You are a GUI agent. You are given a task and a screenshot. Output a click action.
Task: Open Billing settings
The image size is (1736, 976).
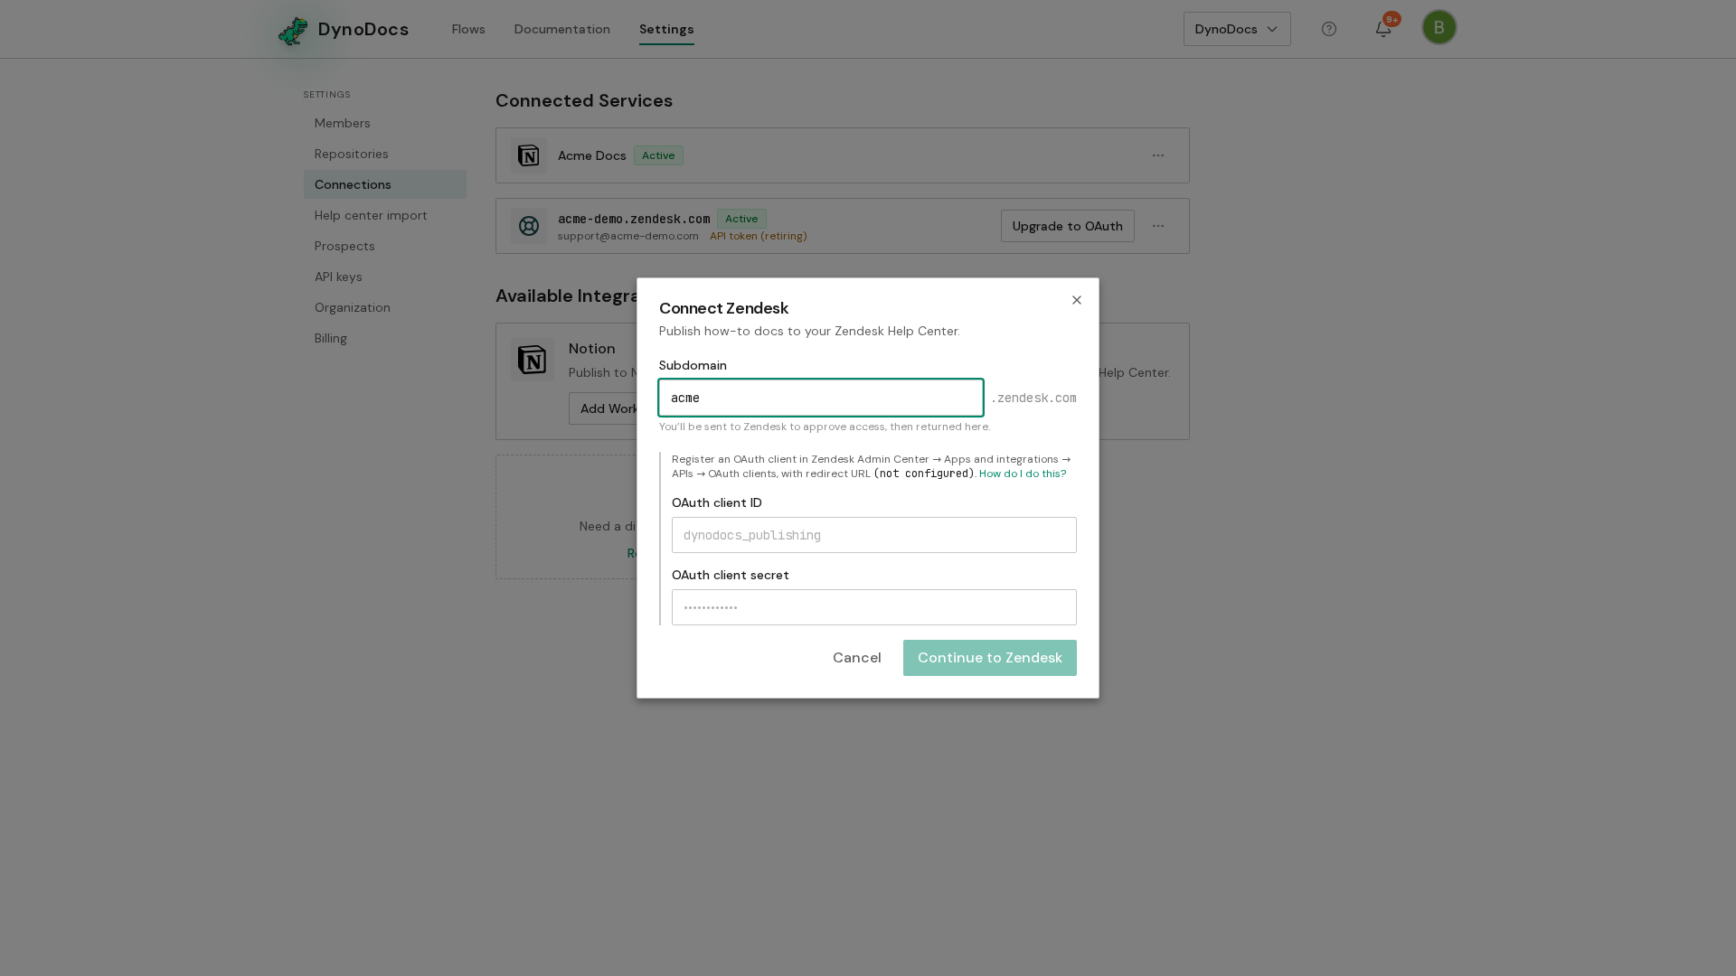pos(385,338)
